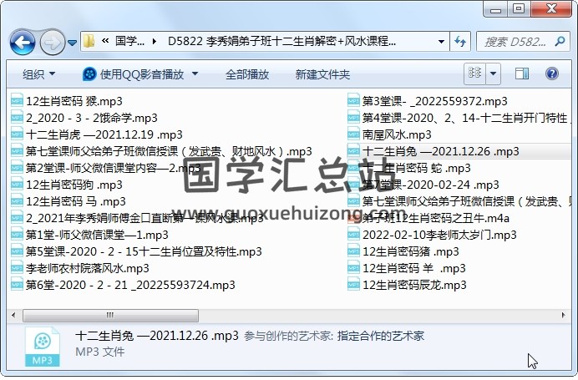This screenshot has width=578, height=380.
Task: Expand the hidden breadcrumb path chevron «
Action: [105, 41]
